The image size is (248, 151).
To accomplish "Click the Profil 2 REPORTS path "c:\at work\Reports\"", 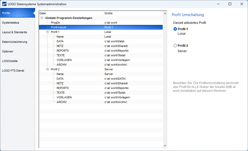I will pos(117,88).
